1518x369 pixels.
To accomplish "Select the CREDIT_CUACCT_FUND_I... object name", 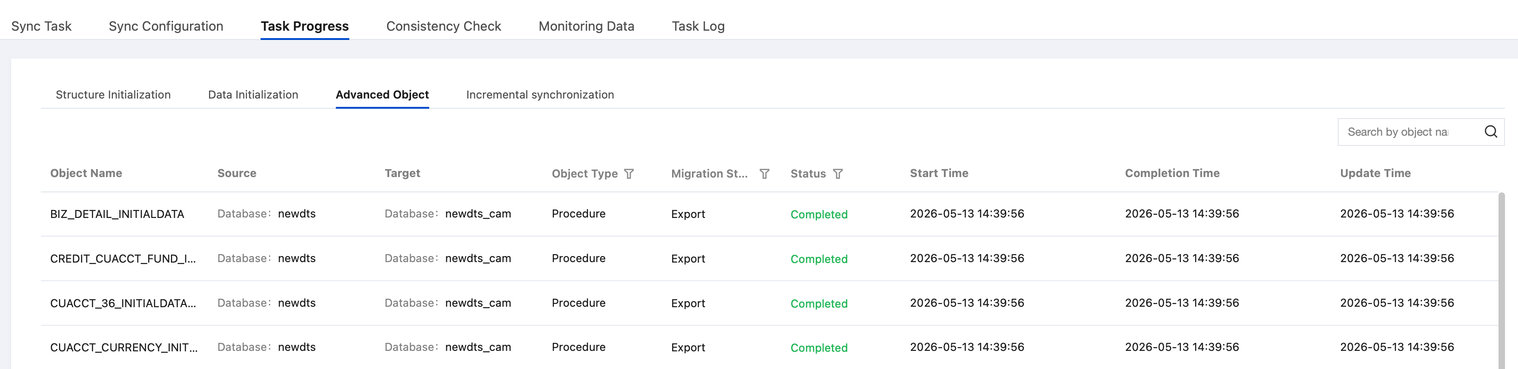I will pyautogui.click(x=123, y=259).
